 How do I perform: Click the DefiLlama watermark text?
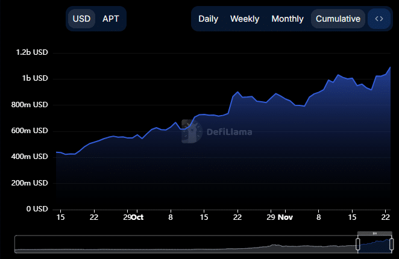tap(229, 132)
